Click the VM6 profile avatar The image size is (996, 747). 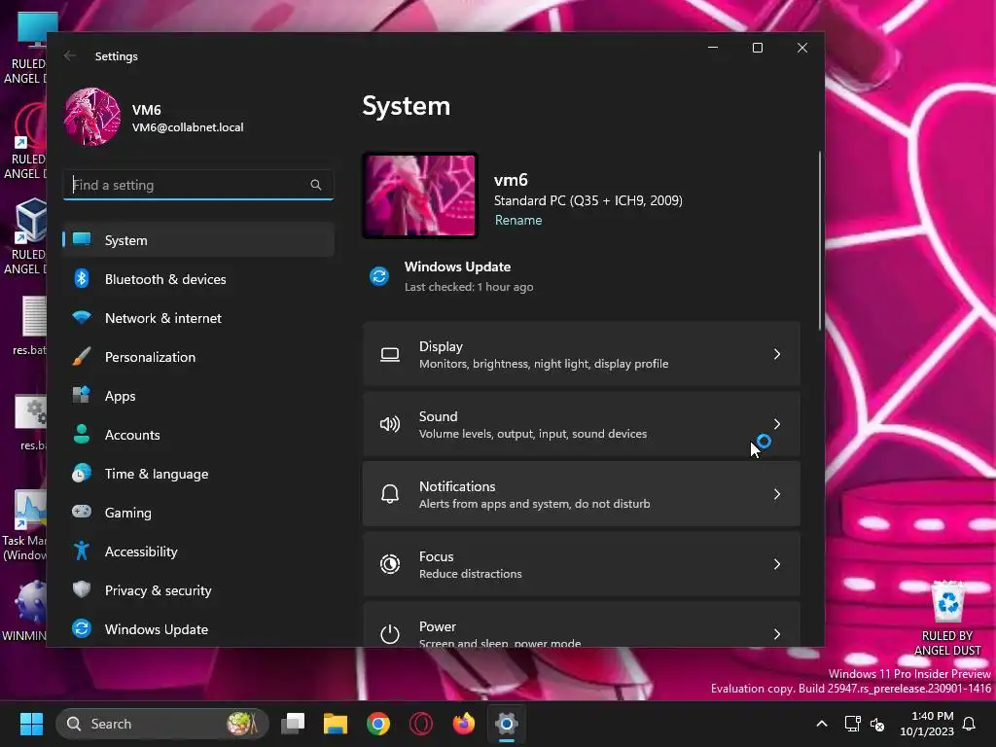pyautogui.click(x=92, y=117)
